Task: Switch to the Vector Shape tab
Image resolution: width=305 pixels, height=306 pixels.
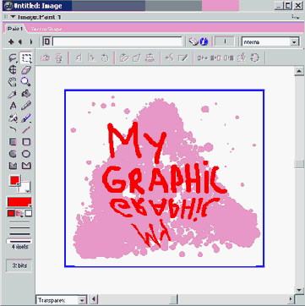Action: 46,29
